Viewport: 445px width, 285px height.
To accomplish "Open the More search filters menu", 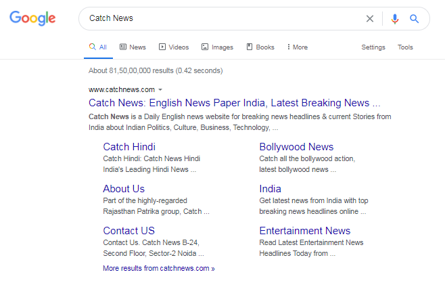I will 297,47.
